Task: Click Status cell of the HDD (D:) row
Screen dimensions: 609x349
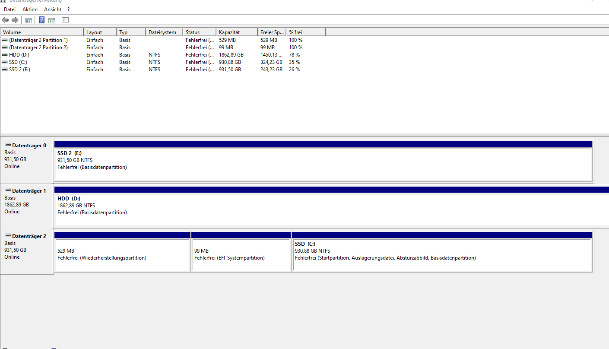Action: click(200, 55)
